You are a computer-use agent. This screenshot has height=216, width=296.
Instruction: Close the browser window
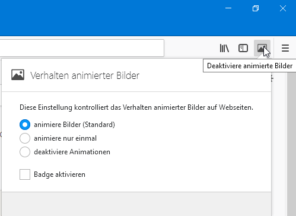pos(283,8)
